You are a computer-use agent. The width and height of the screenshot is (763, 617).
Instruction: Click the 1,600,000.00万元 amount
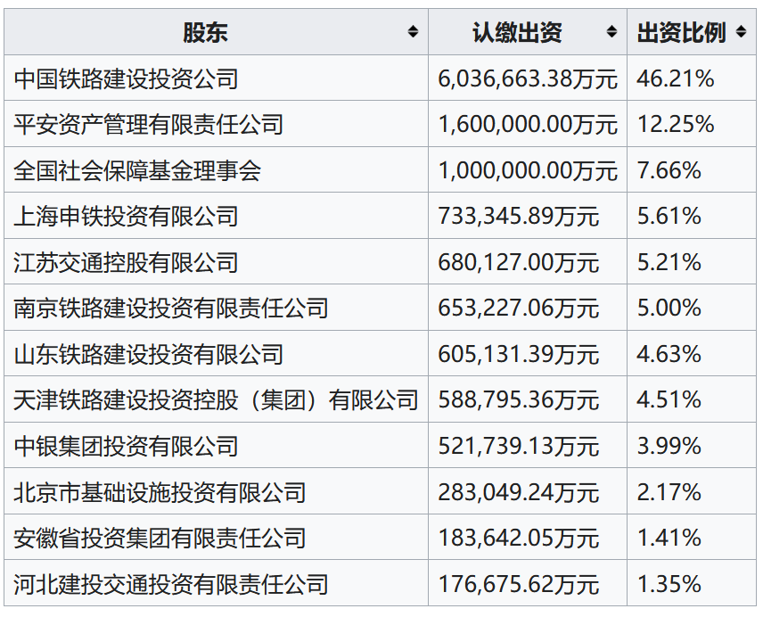[528, 124]
